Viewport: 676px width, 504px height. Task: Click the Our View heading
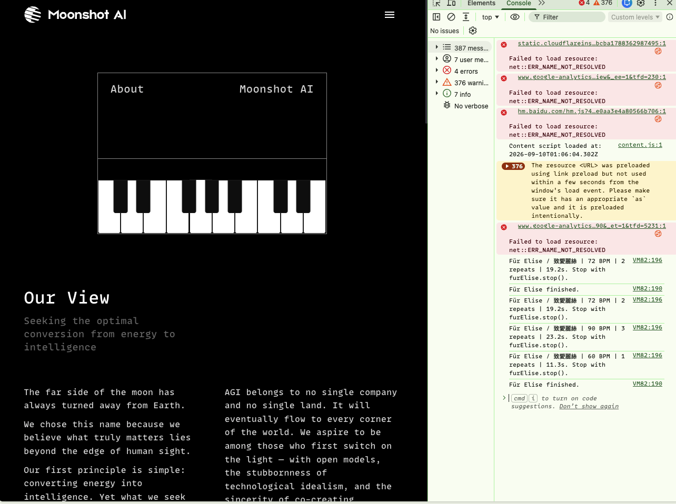pyautogui.click(x=67, y=298)
